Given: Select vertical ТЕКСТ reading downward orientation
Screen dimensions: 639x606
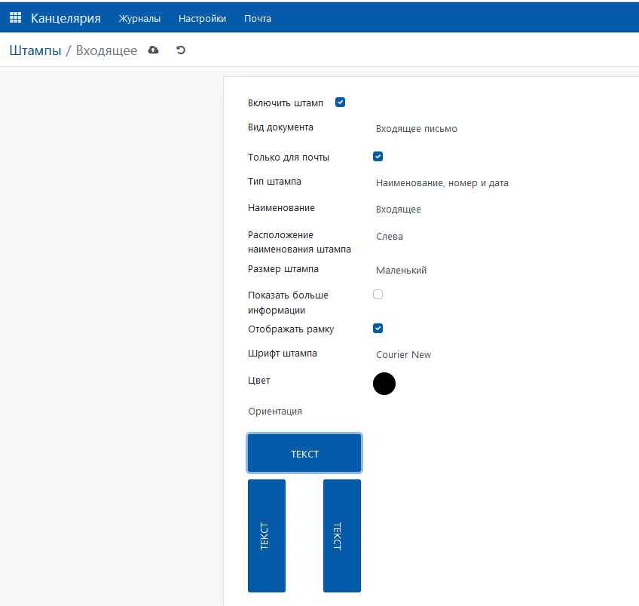Looking at the screenshot, I should (x=342, y=536).
